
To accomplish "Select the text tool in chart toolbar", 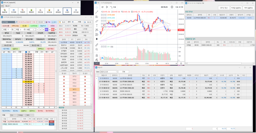I will pos(97,25).
